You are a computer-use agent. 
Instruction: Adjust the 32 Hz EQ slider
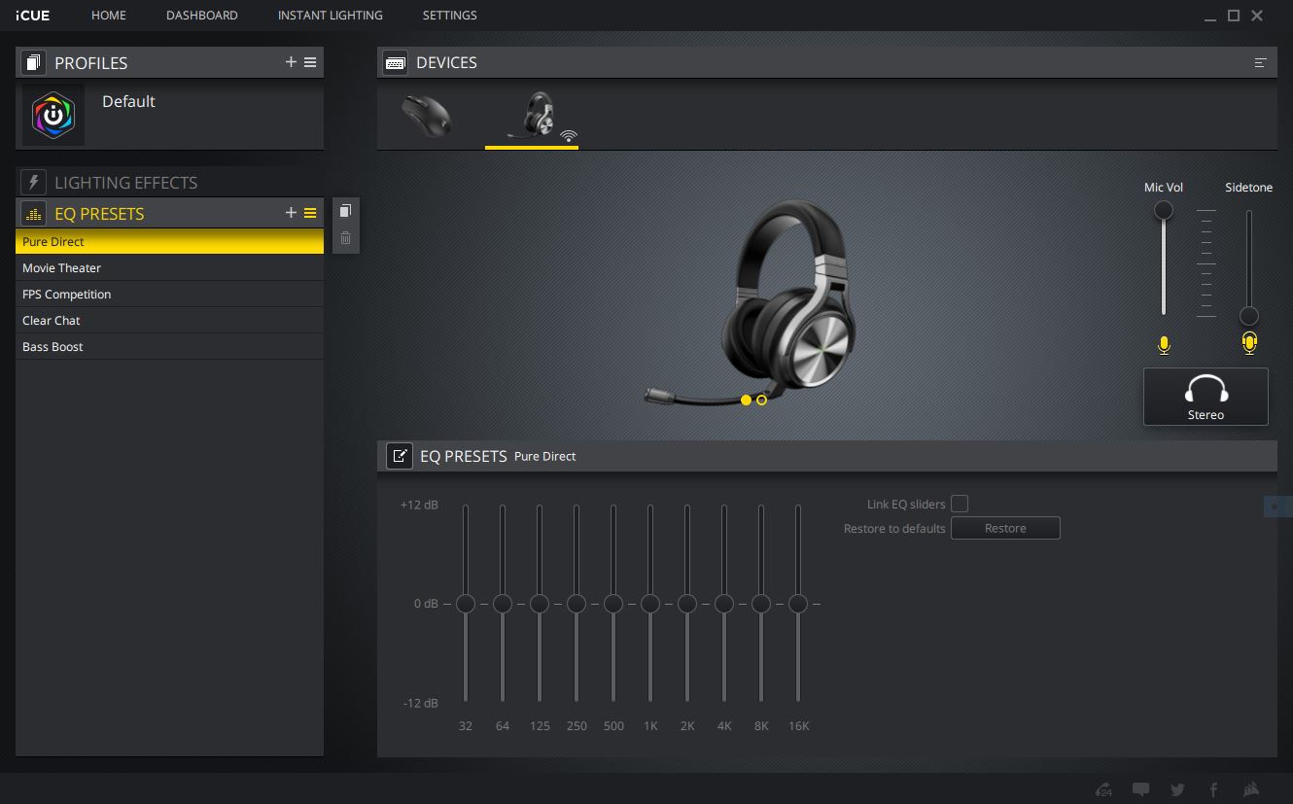465,604
